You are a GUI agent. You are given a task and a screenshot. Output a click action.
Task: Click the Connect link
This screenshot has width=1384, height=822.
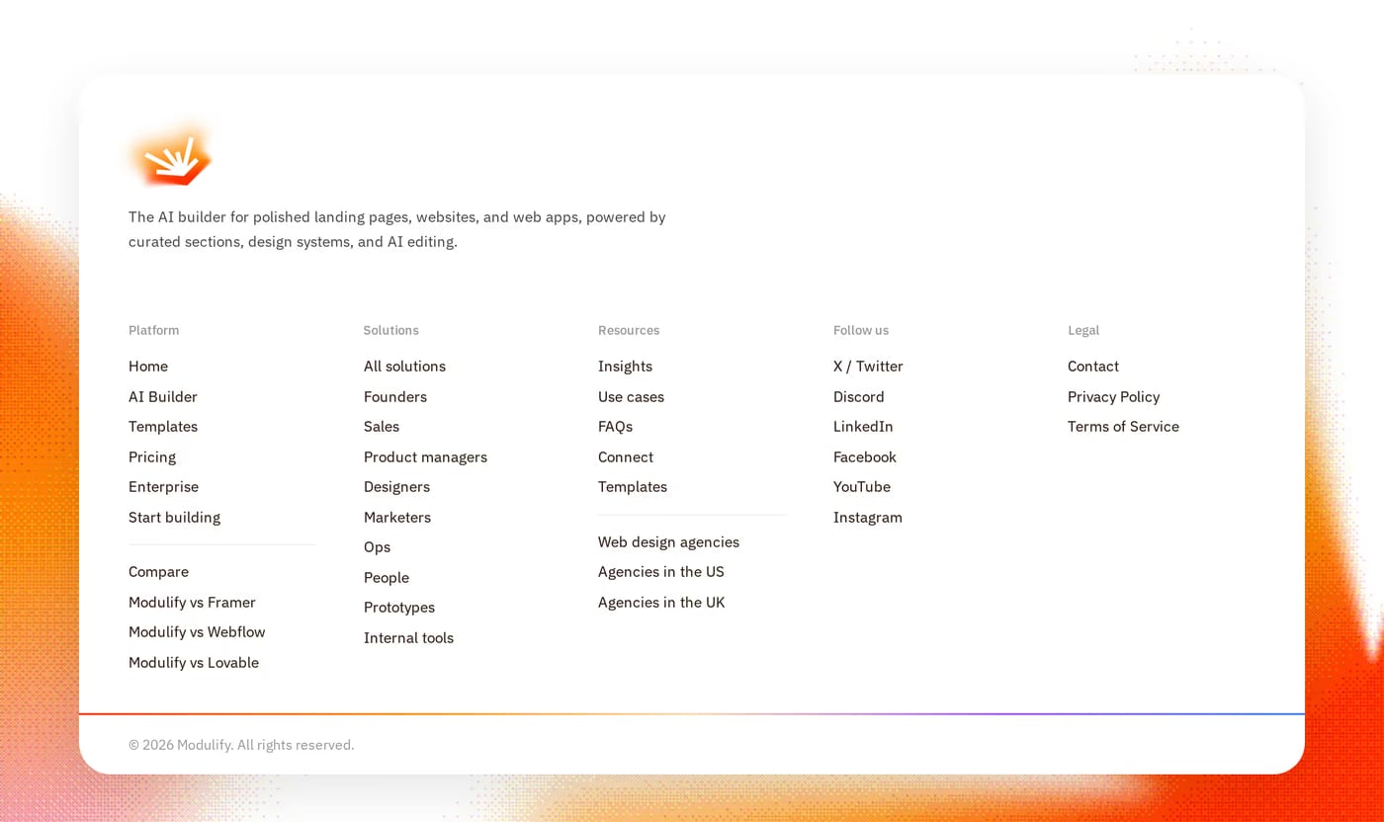tap(626, 456)
